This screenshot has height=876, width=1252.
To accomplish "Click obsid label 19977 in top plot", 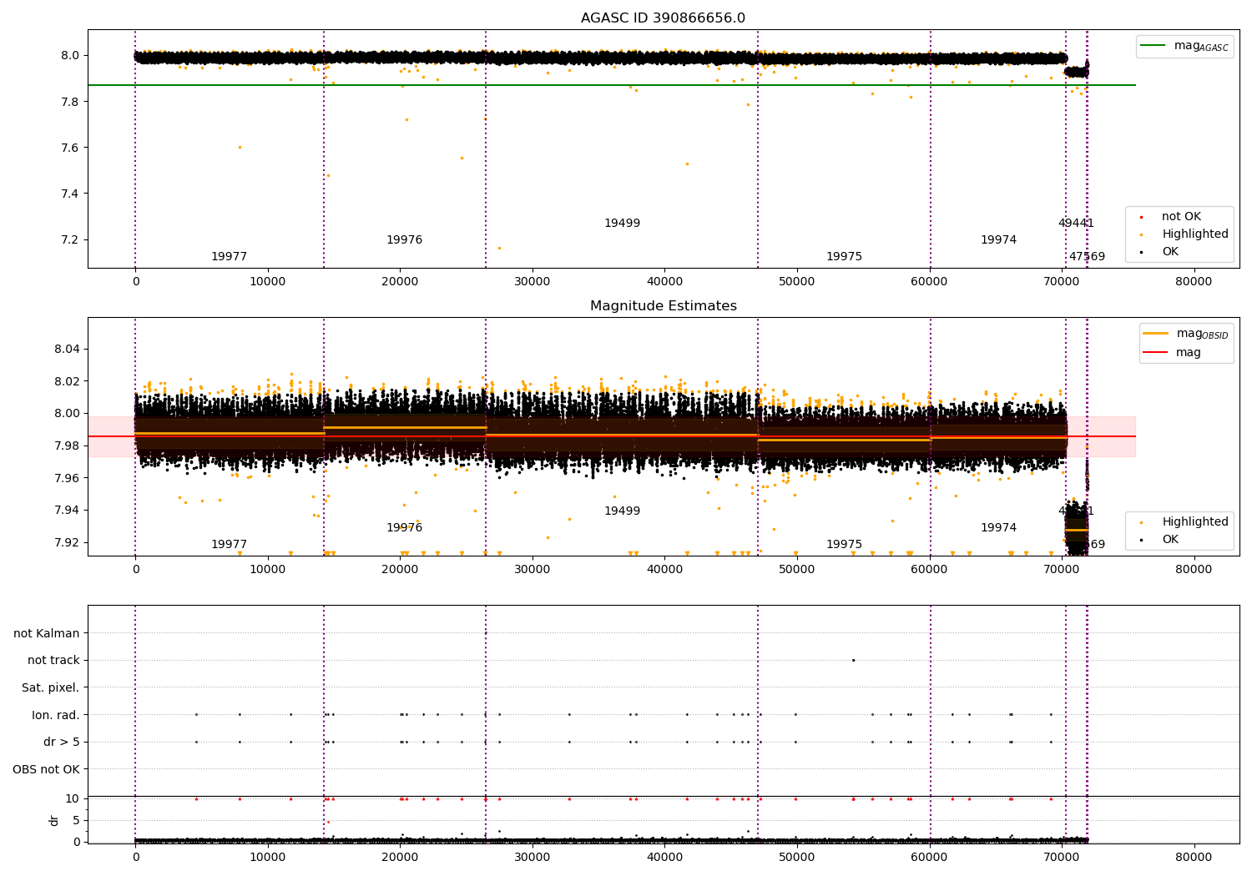I will 229,257.
